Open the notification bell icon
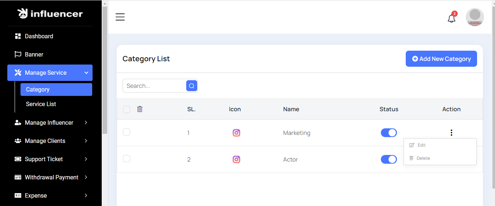 pyautogui.click(x=451, y=18)
